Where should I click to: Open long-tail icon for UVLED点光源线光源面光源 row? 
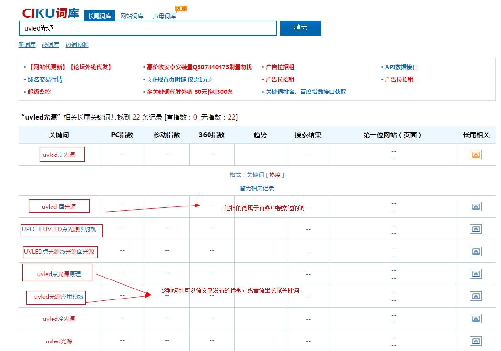tap(476, 251)
